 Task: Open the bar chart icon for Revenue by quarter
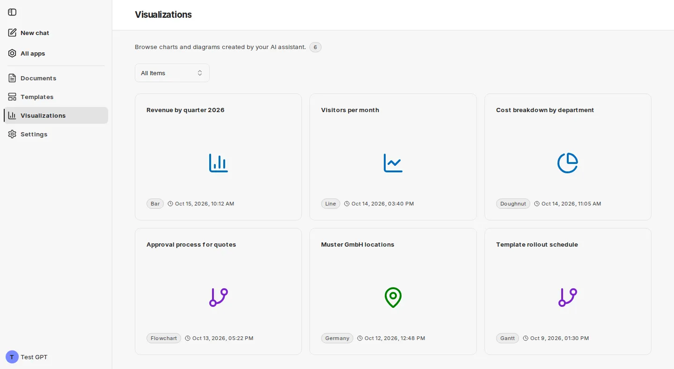[219, 163]
